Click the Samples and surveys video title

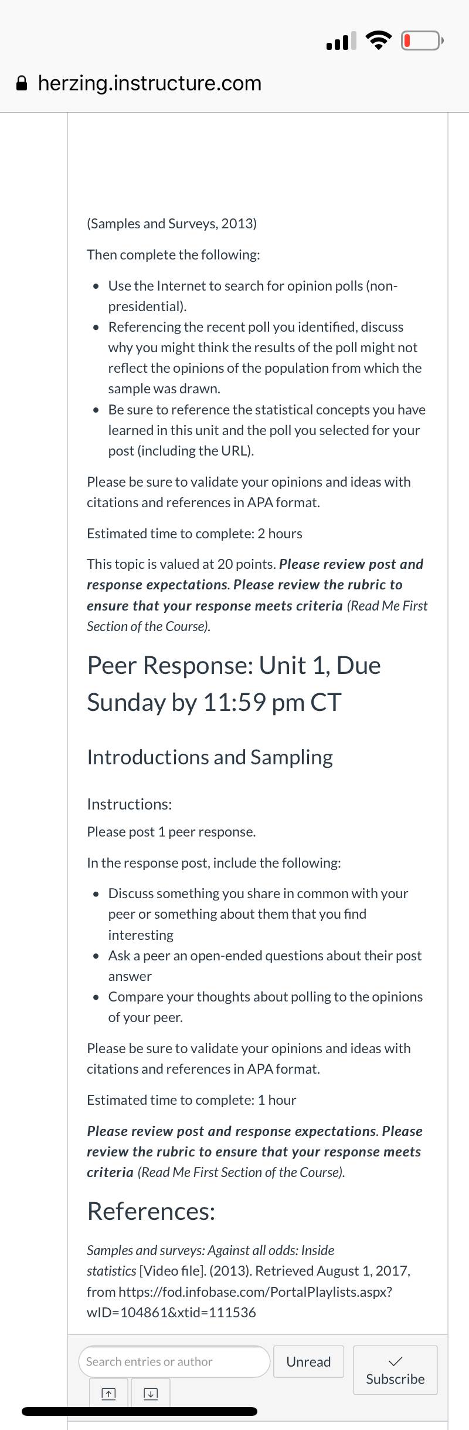click(210, 1260)
